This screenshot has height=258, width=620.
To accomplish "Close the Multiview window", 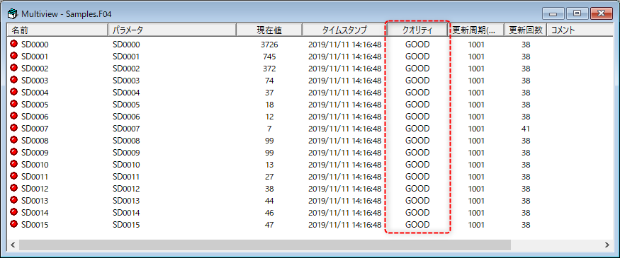I will coord(601,14).
